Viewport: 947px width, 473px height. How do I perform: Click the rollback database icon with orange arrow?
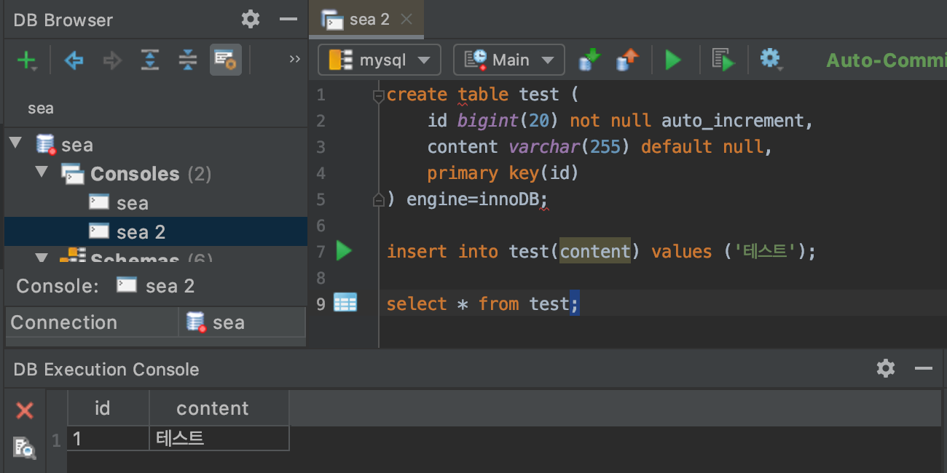(626, 60)
